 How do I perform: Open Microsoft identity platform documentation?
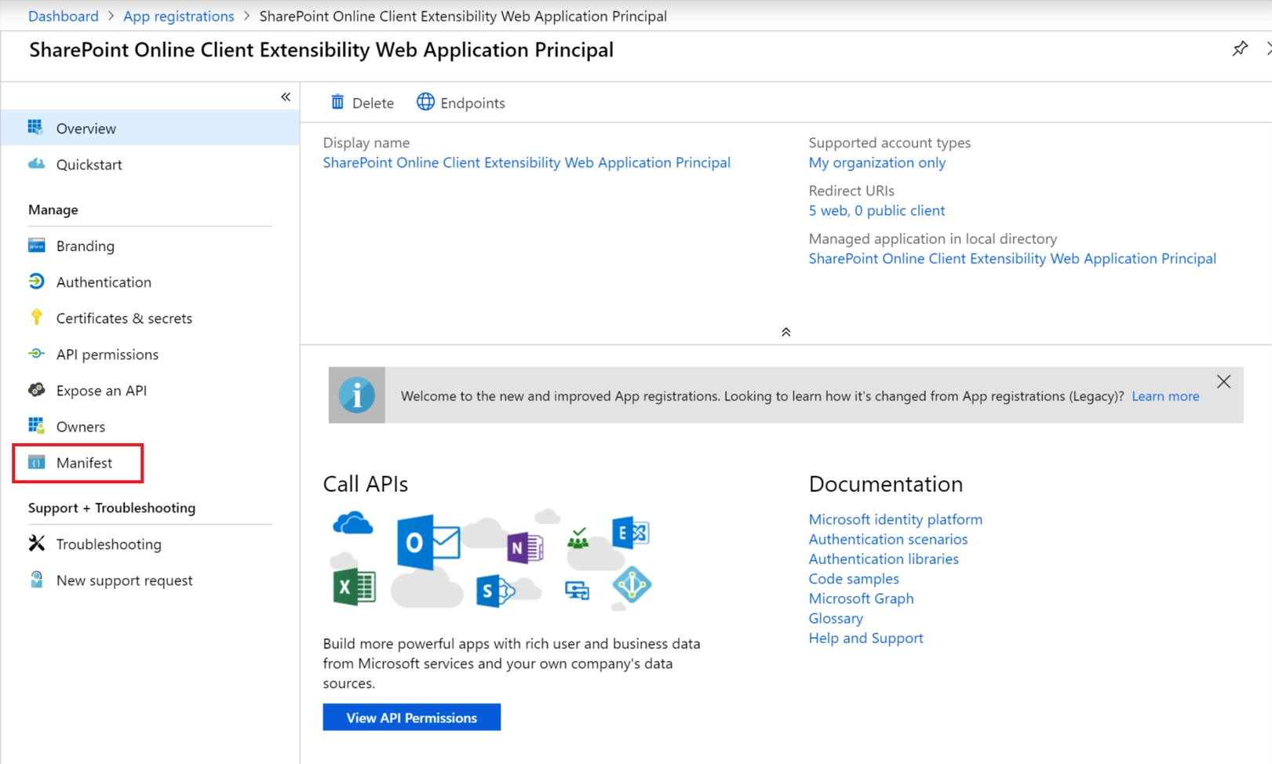[895, 519]
